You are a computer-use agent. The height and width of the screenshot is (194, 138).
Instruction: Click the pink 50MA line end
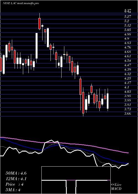point(128,153)
